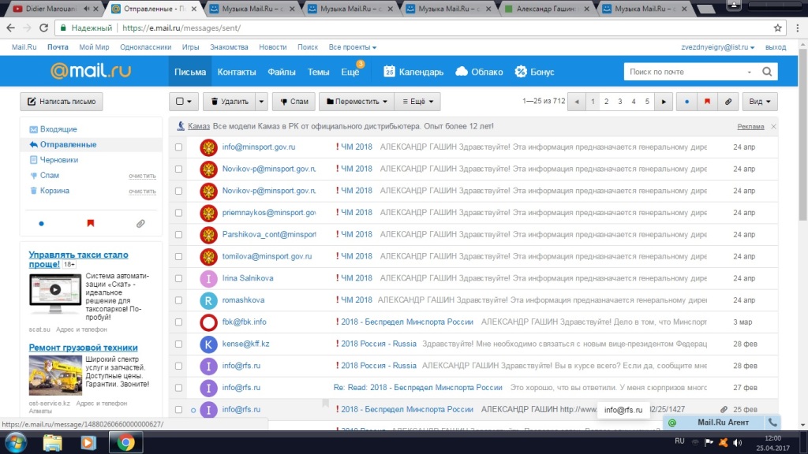Image resolution: width=808 pixels, height=454 pixels.
Task: Click avatar of romashkova message
Action: pyautogui.click(x=208, y=300)
